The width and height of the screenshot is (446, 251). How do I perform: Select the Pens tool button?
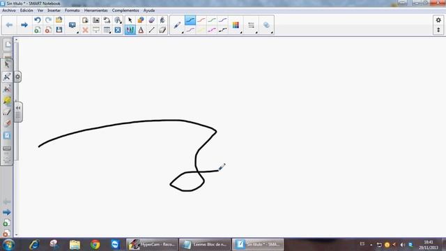130,30
